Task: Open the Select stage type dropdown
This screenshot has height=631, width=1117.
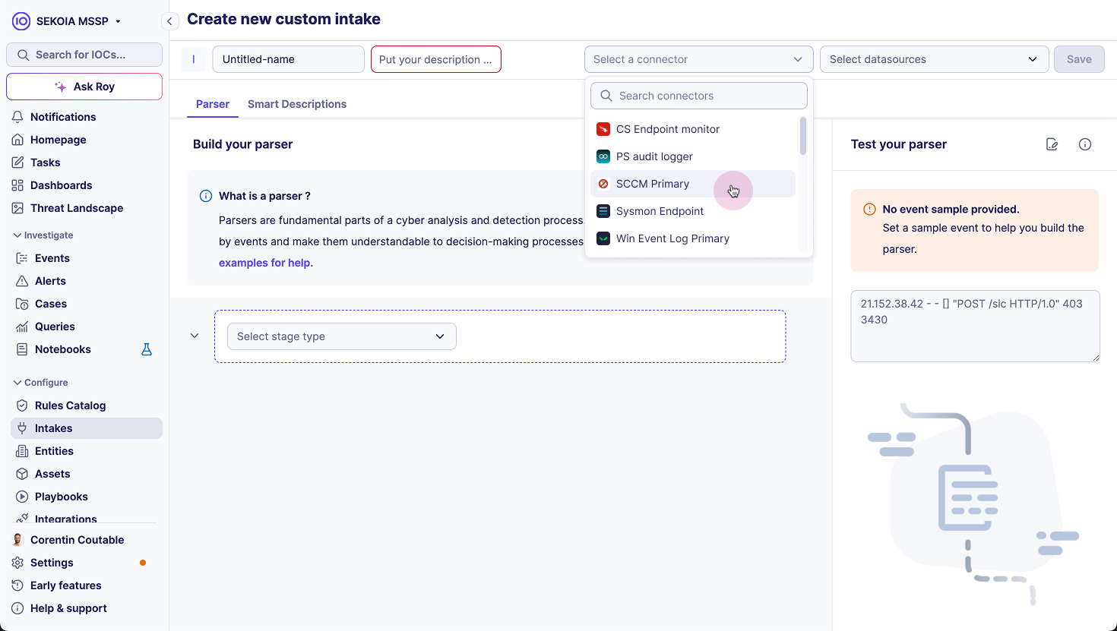Action: [341, 336]
